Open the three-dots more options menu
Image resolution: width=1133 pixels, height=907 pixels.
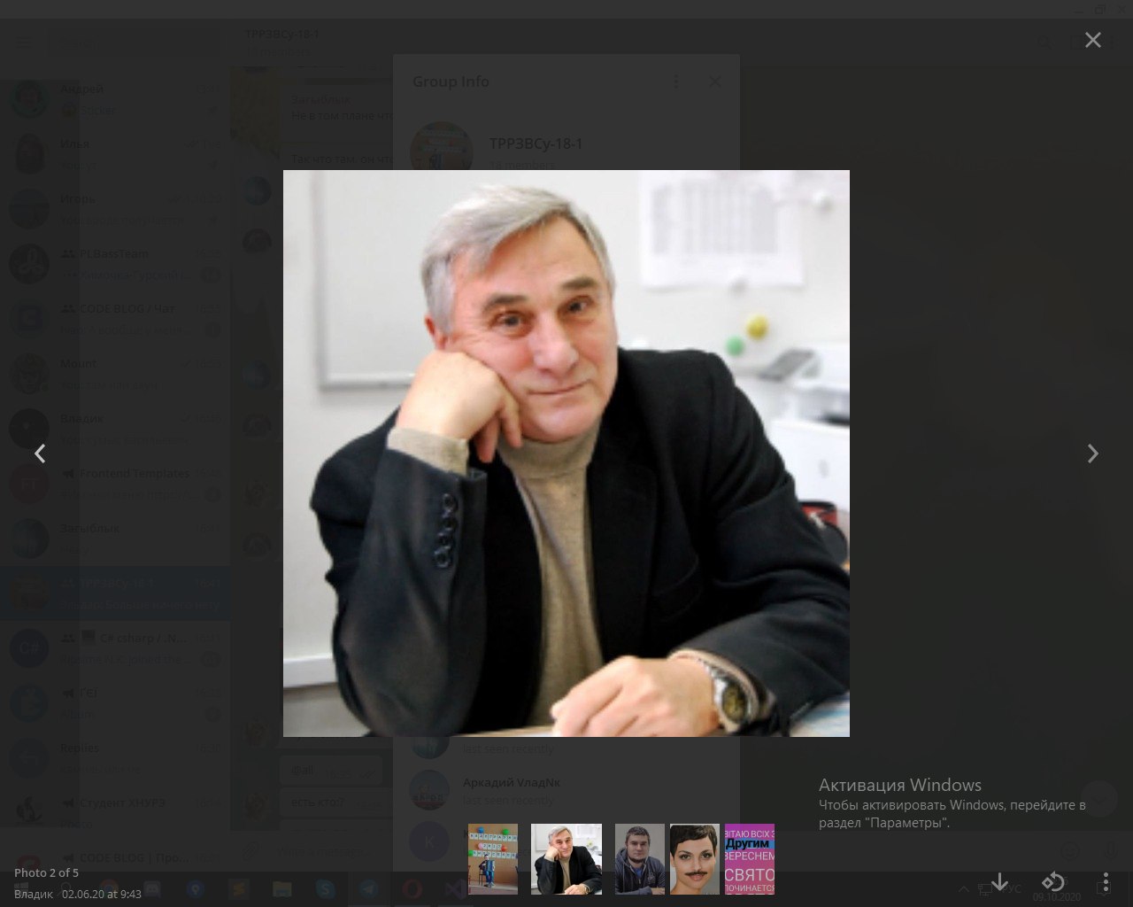(1105, 882)
